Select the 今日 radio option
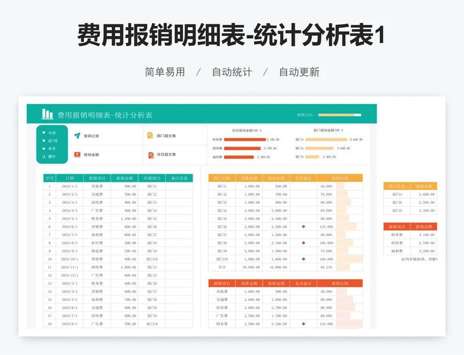Image resolution: width=464 pixels, height=355 pixels. pos(44,133)
